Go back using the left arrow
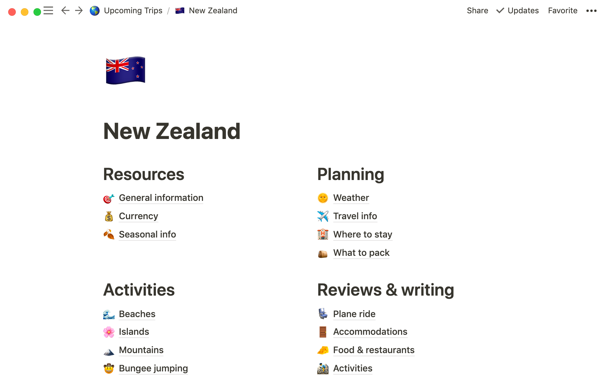Viewport: 606px width, 379px height. click(65, 11)
